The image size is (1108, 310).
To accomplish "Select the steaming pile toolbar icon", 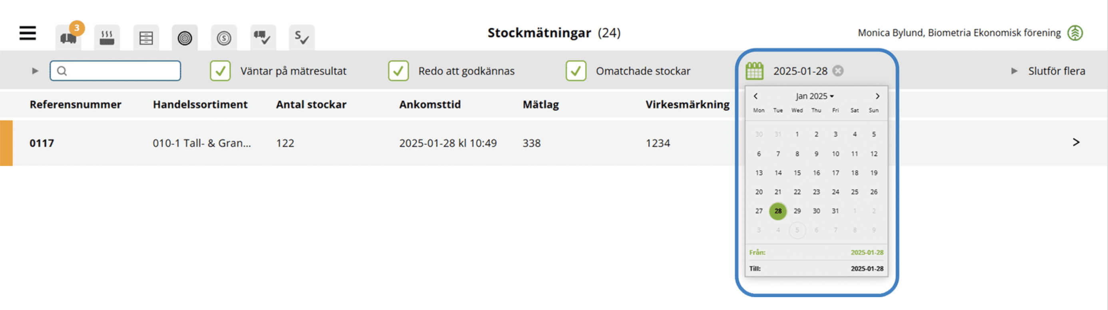I will pos(107,38).
